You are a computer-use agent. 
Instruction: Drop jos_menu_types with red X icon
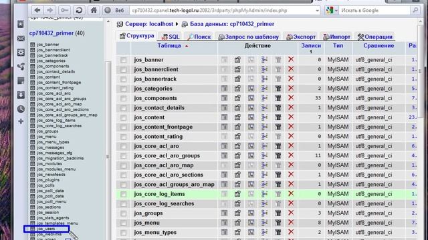tap(291, 232)
